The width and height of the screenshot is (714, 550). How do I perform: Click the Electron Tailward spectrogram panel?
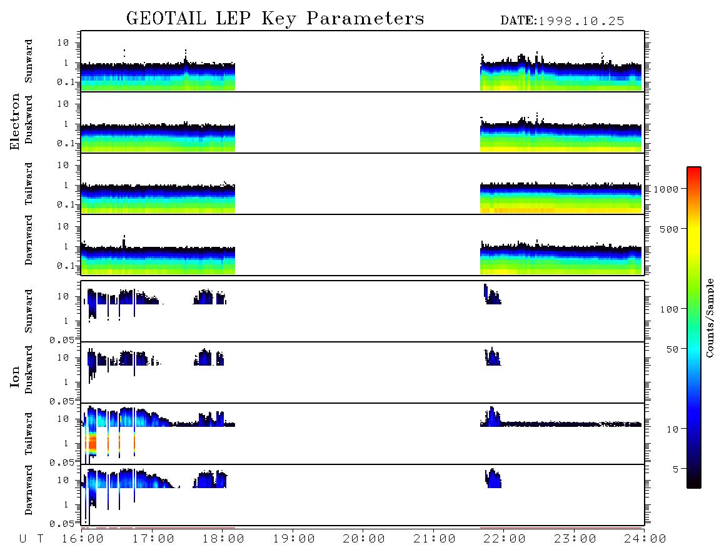point(363,184)
